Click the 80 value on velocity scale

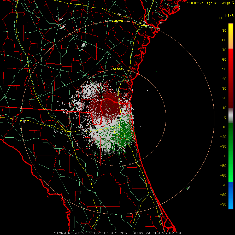click(224, 40)
